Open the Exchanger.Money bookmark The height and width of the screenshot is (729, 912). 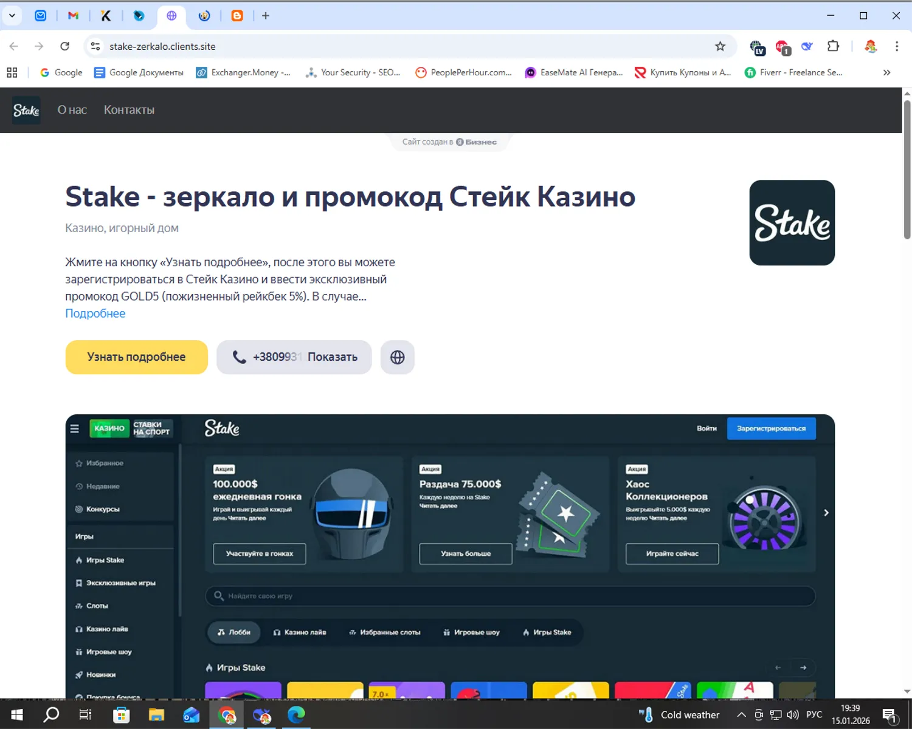coord(243,73)
